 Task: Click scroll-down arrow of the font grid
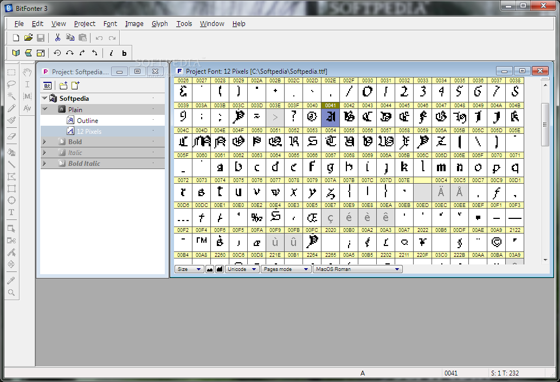(545, 260)
